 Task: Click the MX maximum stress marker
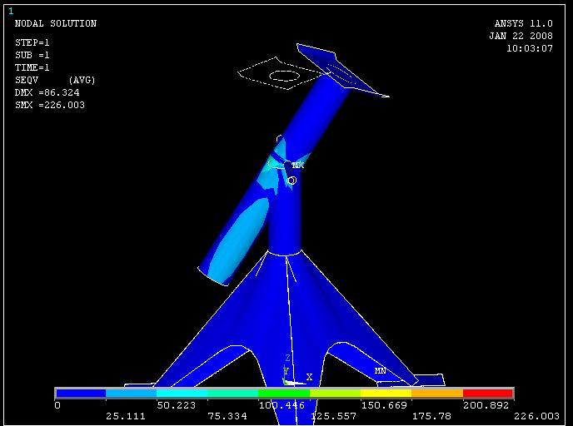tap(297, 165)
